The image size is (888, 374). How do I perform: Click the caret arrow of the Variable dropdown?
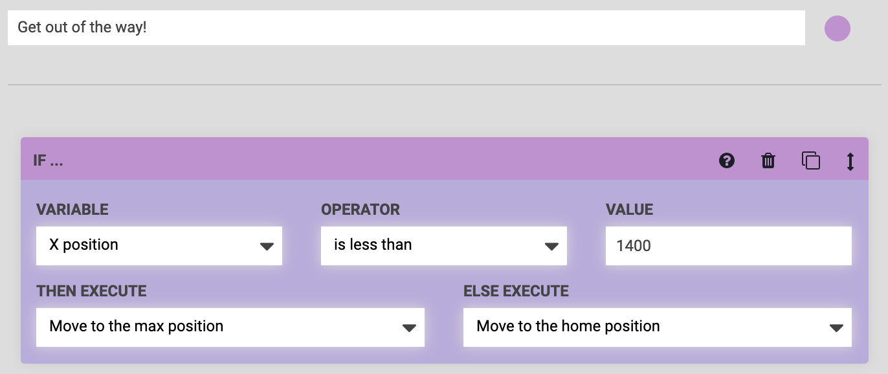(x=267, y=246)
